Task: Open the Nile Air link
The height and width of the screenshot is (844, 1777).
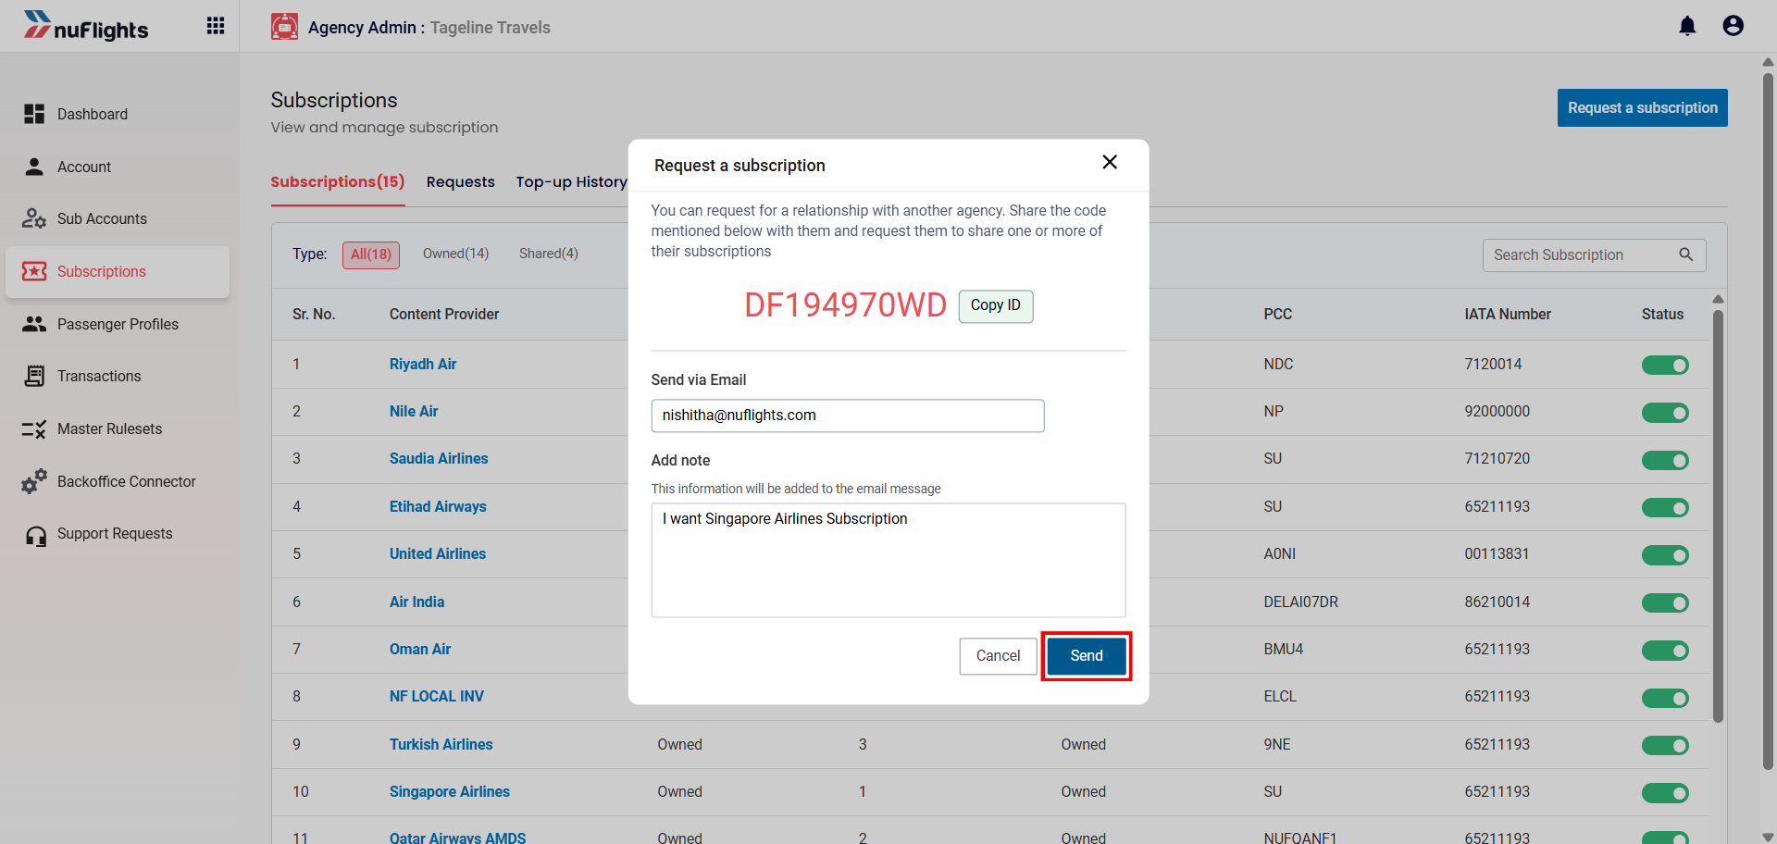Action: click(414, 412)
